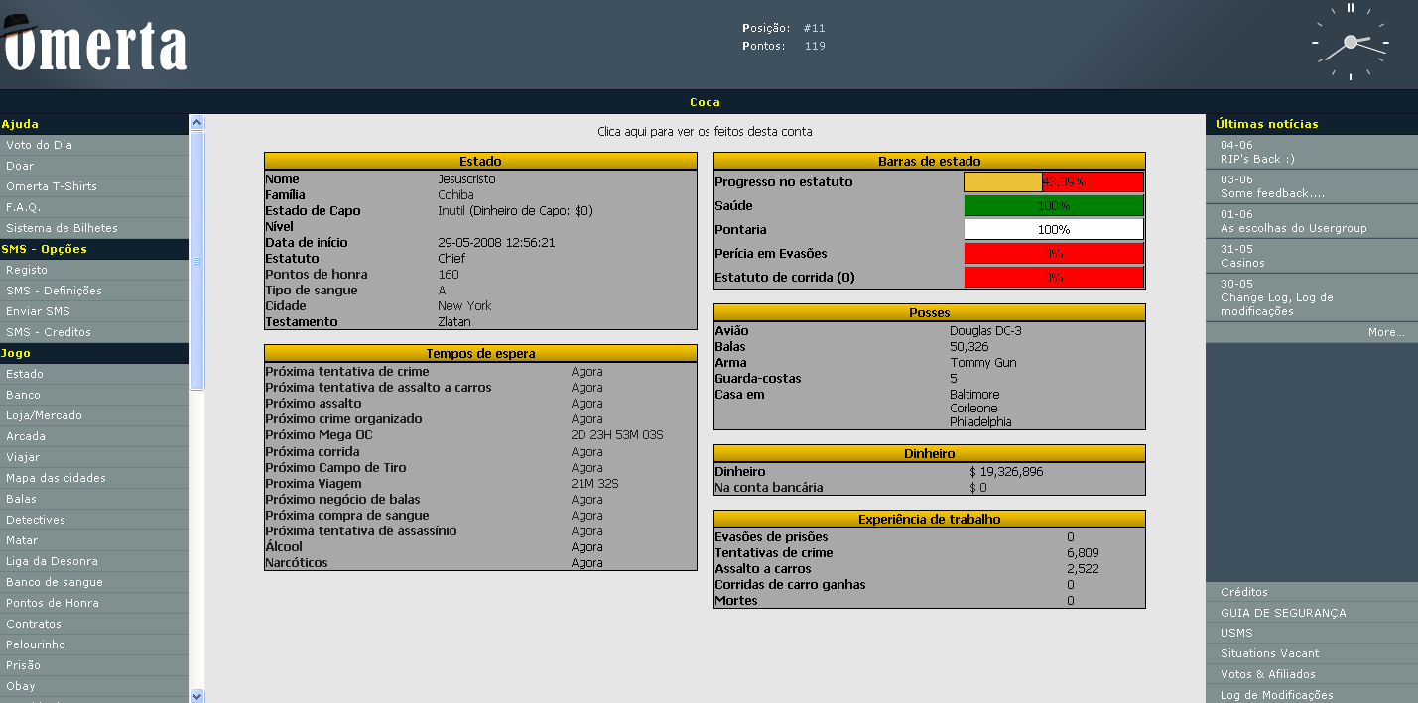1418x703 pixels.
Task: Click the Progresso no estatuto progress bar
Action: (1054, 182)
